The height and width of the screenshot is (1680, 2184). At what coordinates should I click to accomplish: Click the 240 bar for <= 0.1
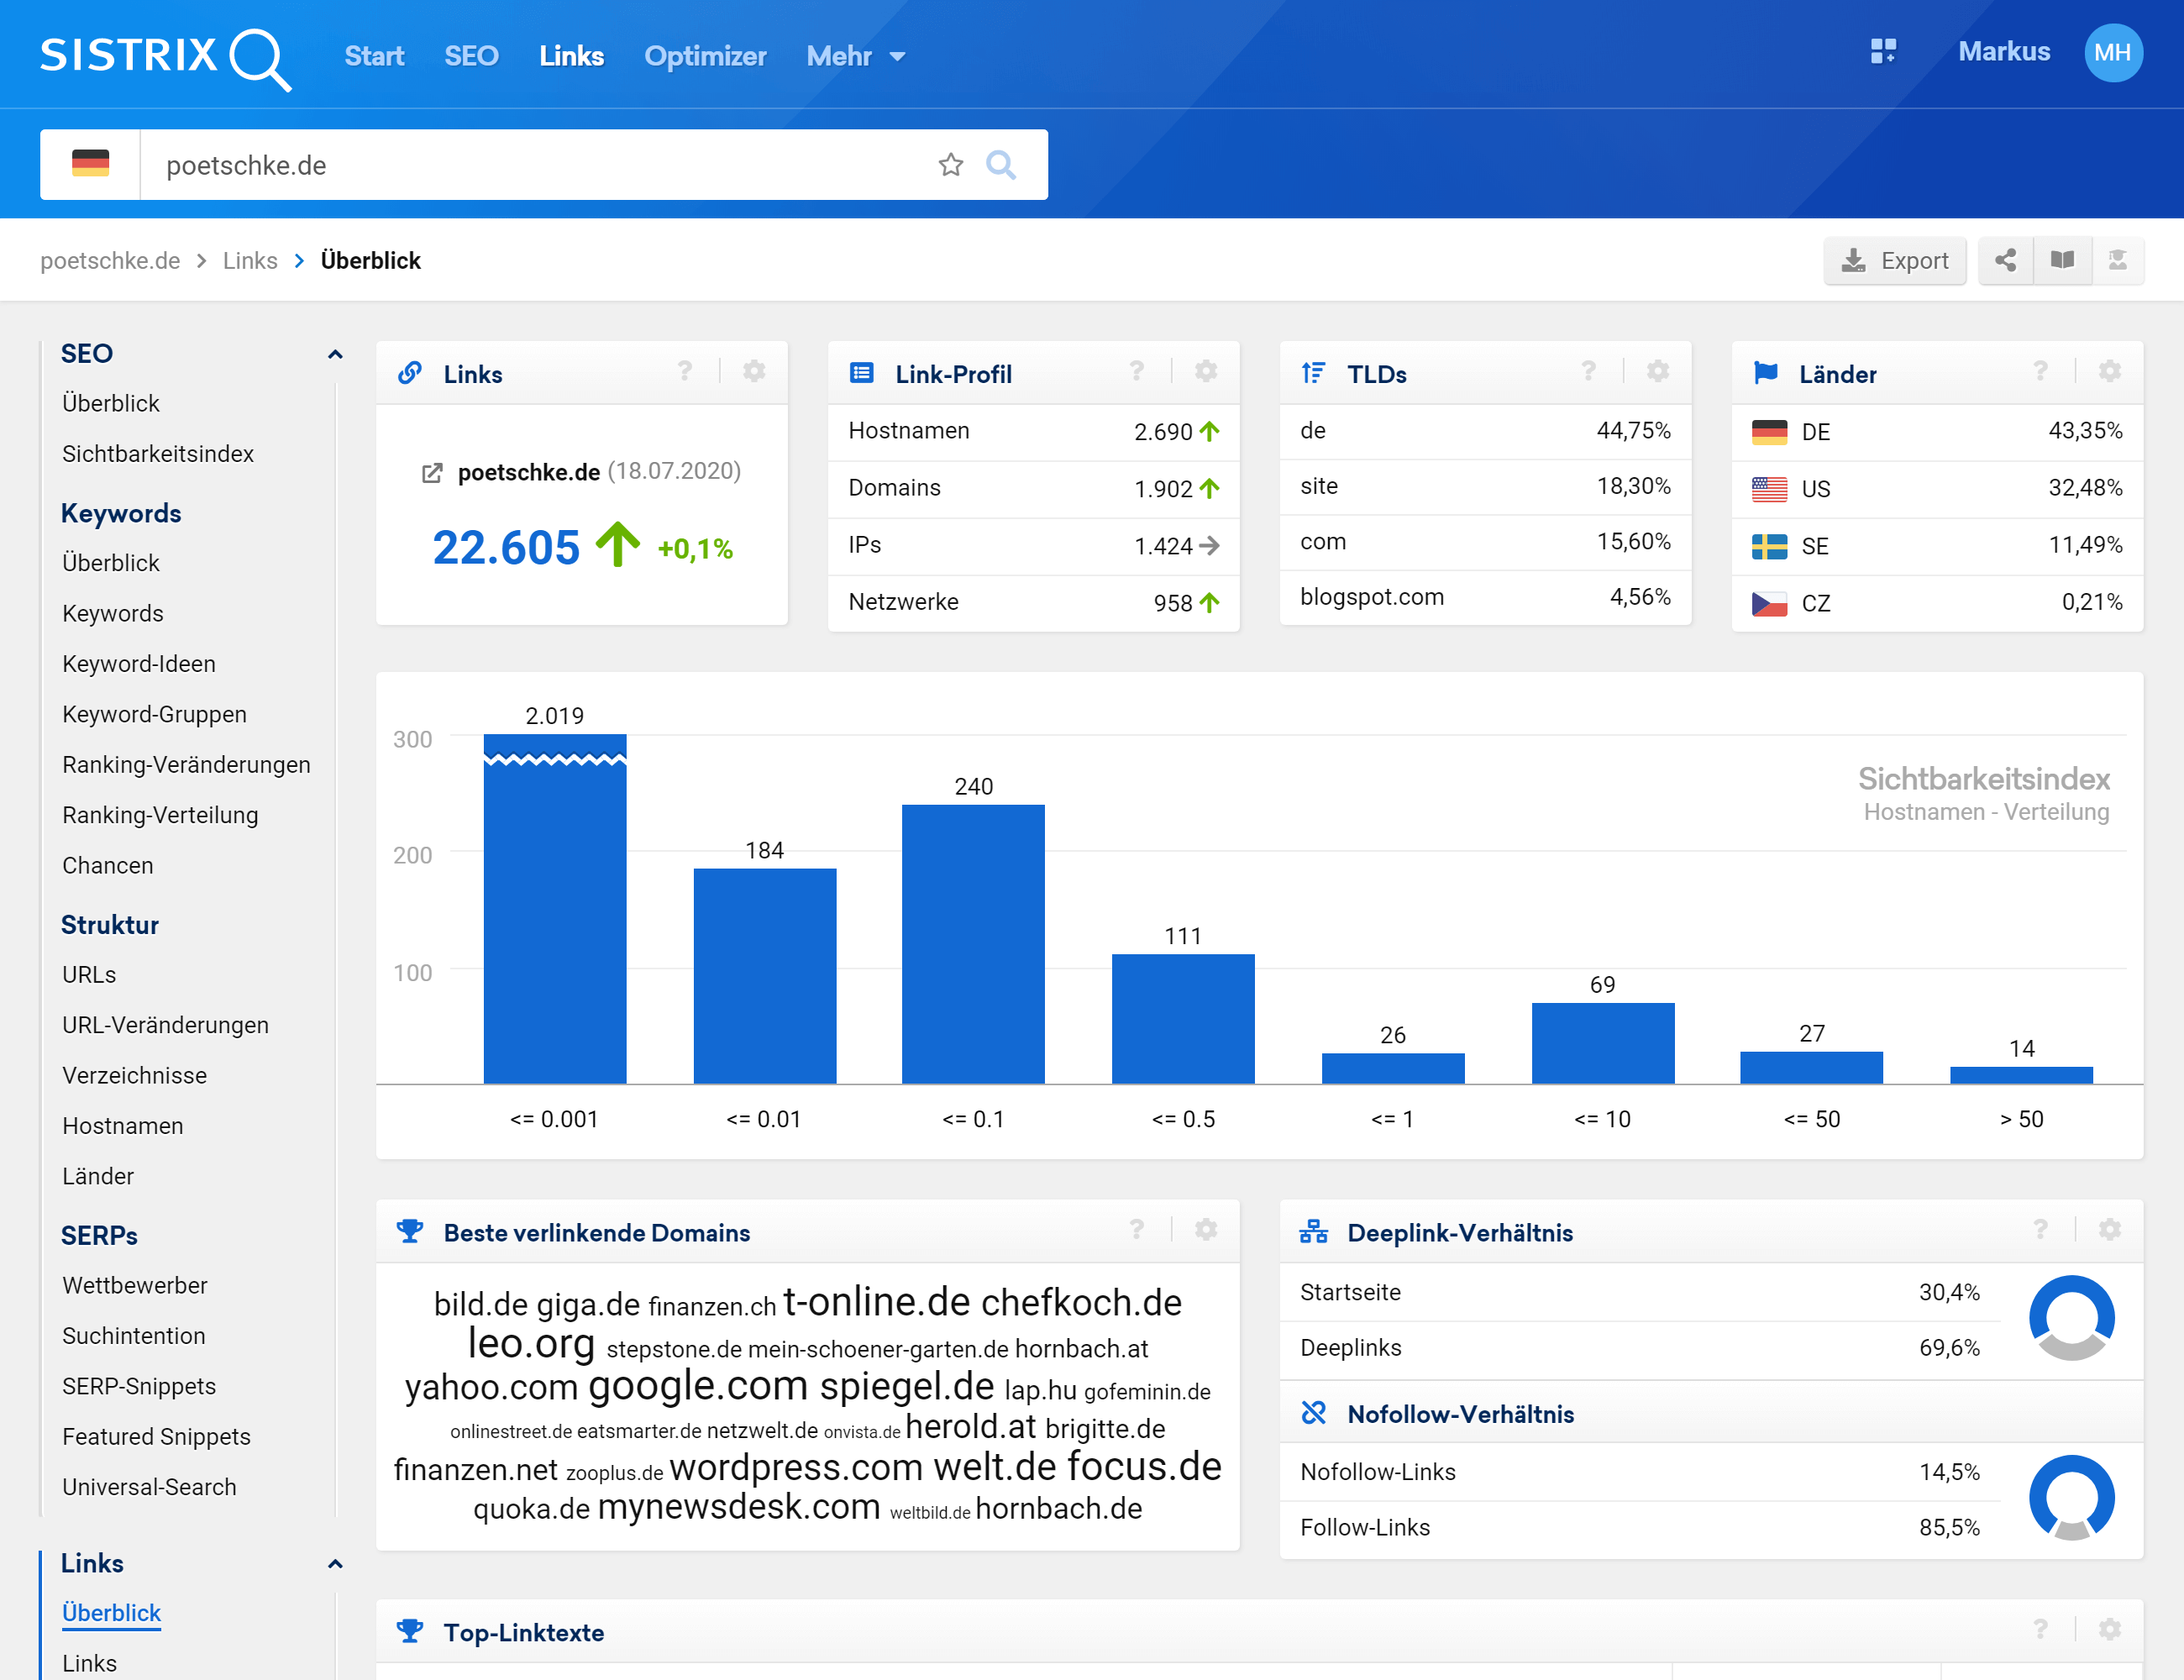(x=973, y=943)
